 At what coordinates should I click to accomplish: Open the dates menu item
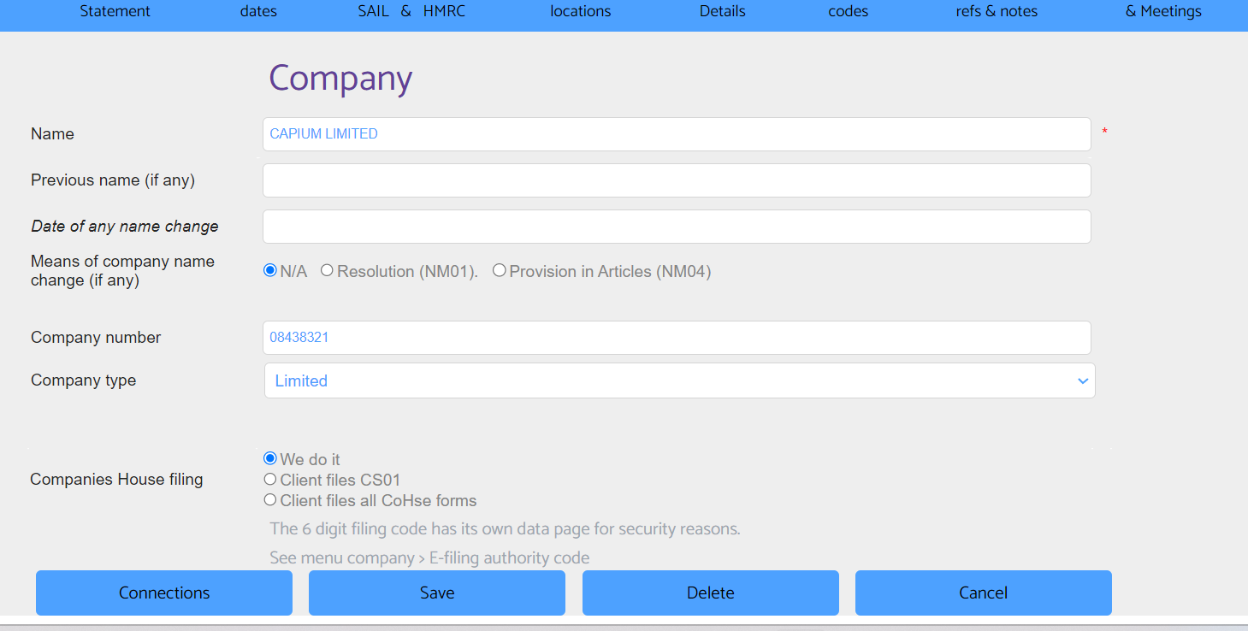point(258,11)
